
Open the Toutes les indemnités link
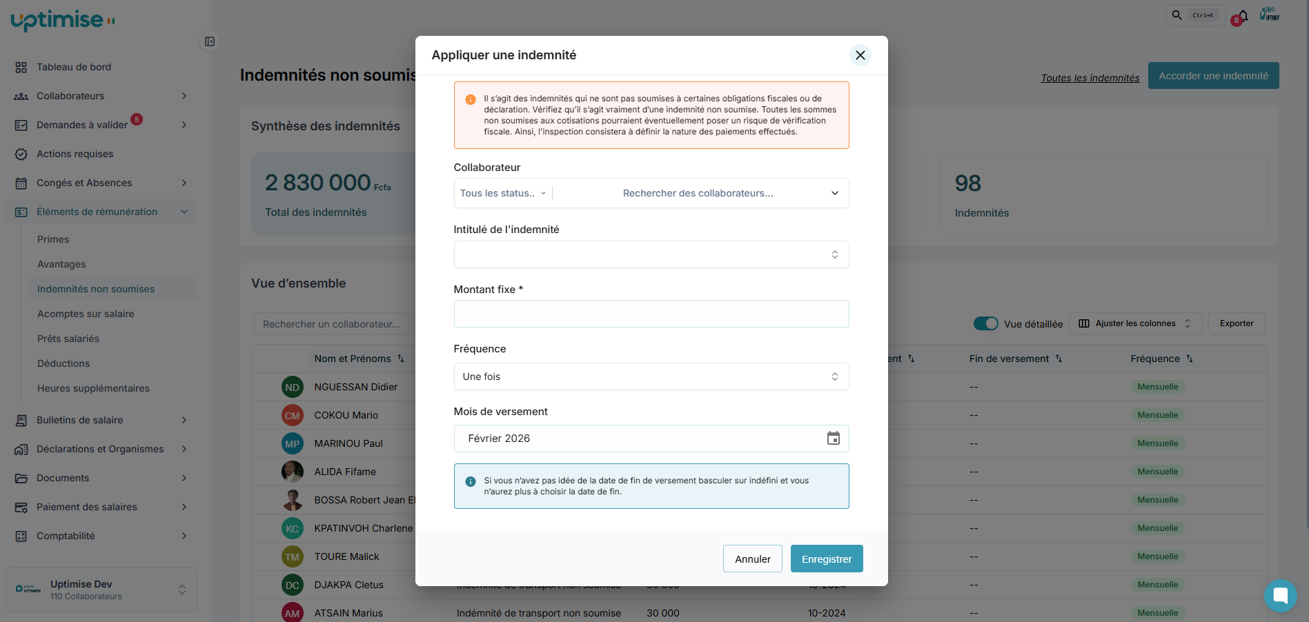coord(1090,78)
